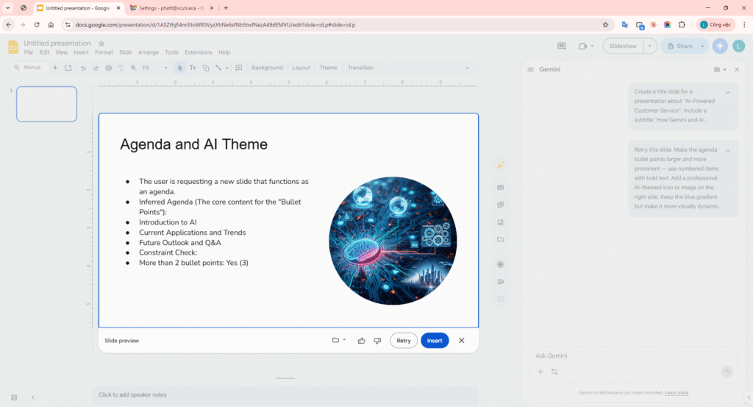Click the camera meet icon
Screen dimensions: 753x407
(582, 46)
